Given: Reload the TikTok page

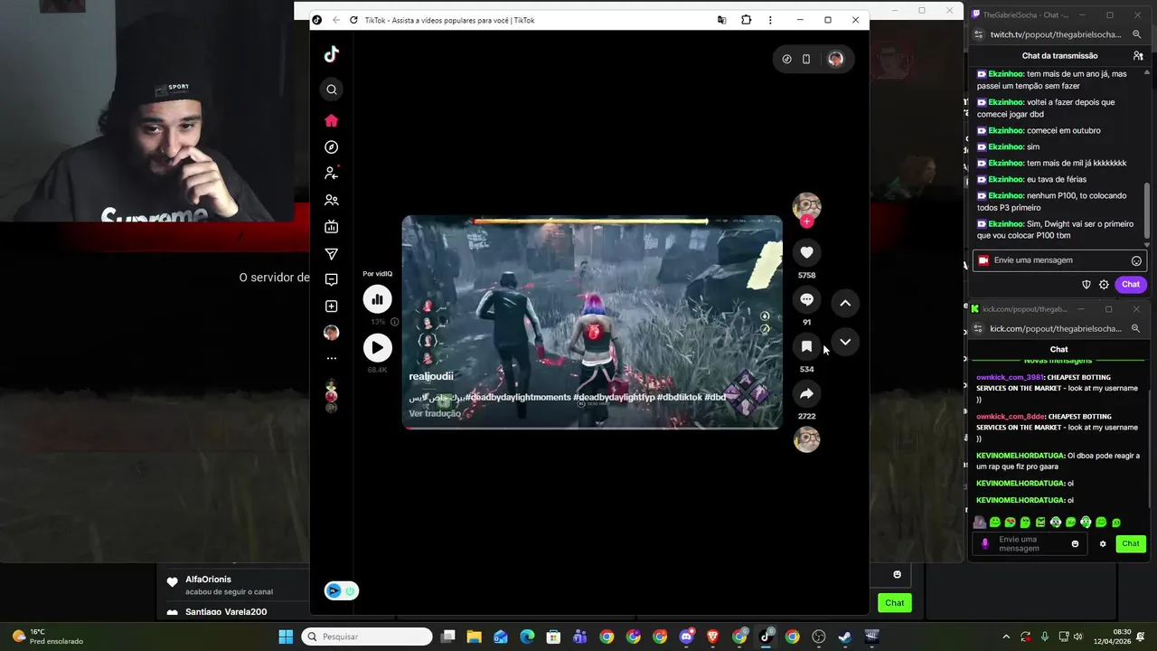Looking at the screenshot, I should coord(353,20).
